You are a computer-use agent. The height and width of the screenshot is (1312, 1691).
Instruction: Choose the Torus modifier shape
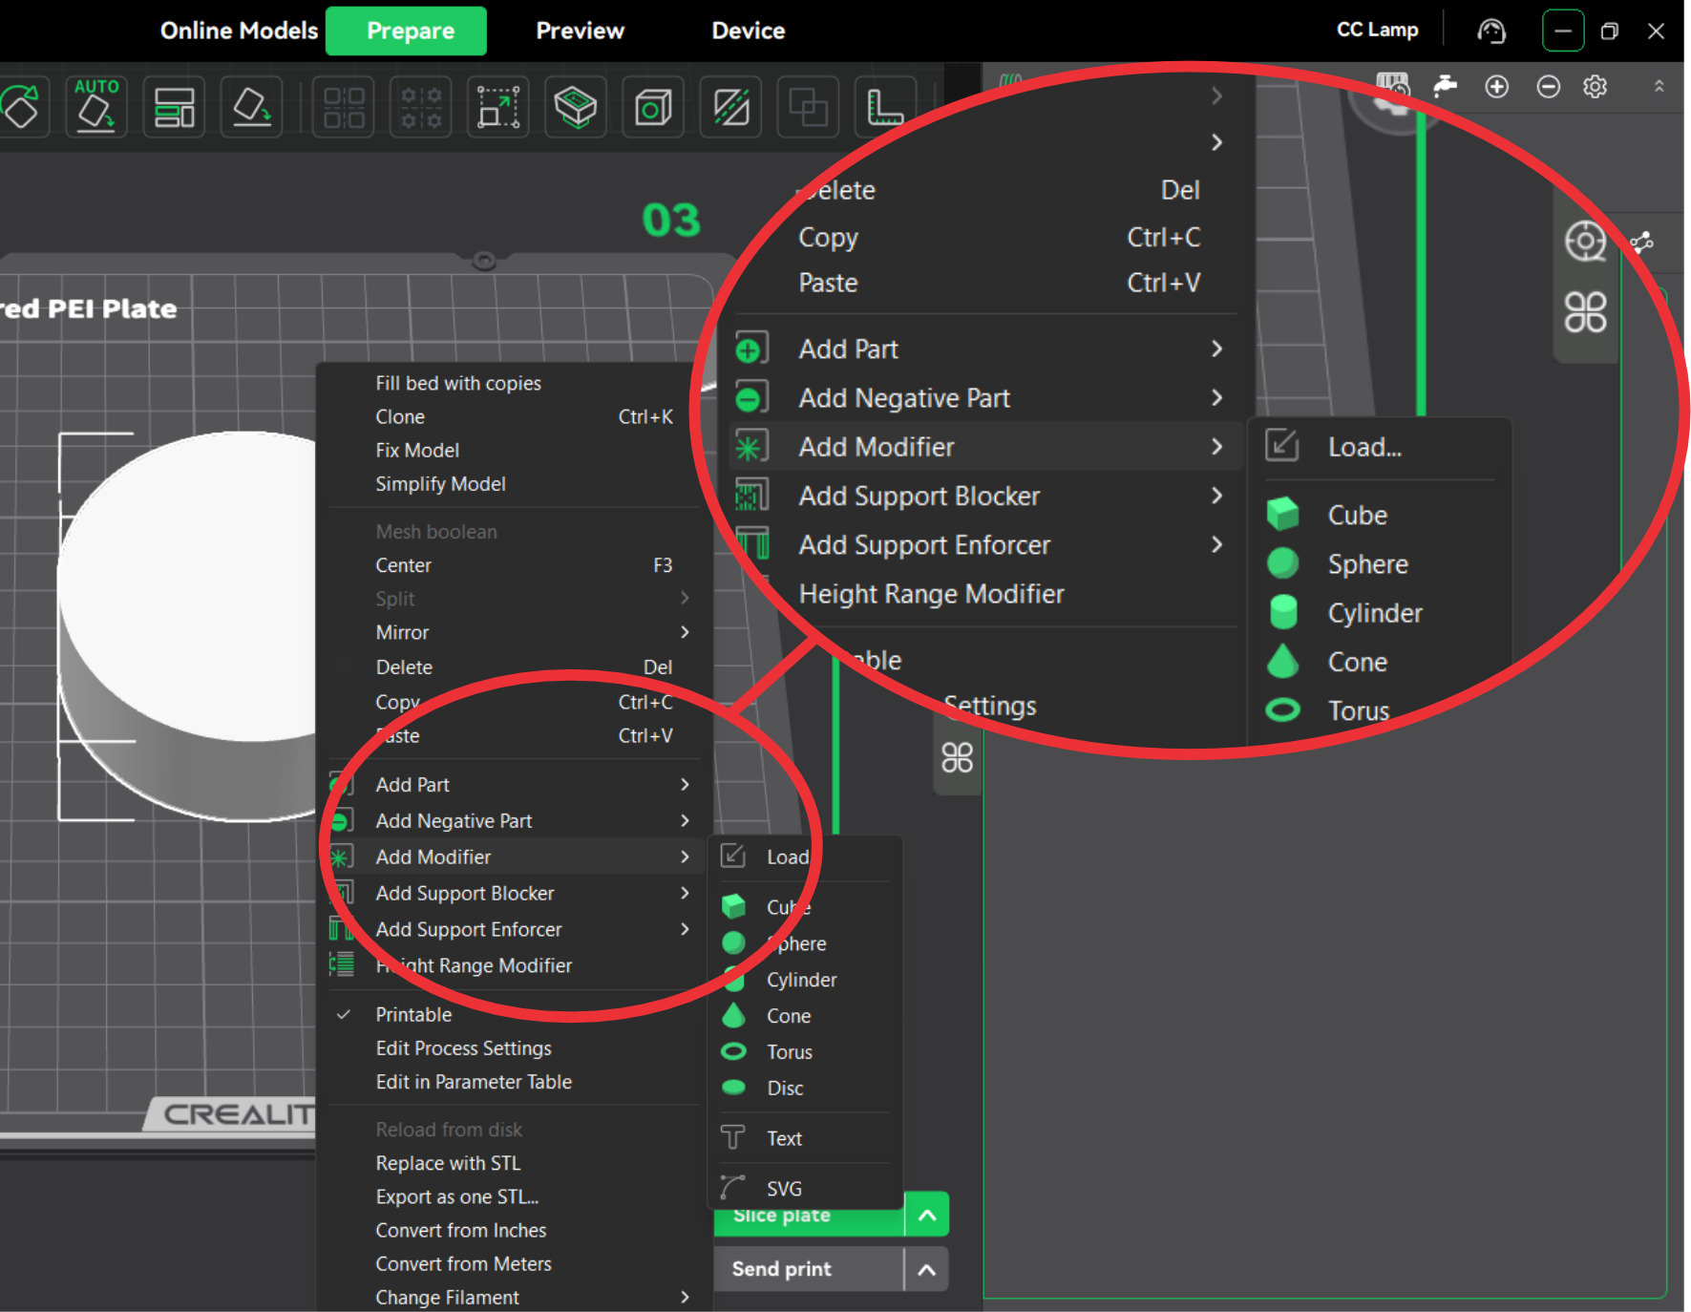click(789, 1052)
